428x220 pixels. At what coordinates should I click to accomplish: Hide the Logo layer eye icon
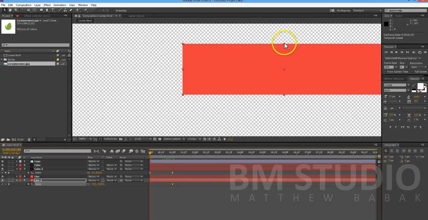point(2,161)
